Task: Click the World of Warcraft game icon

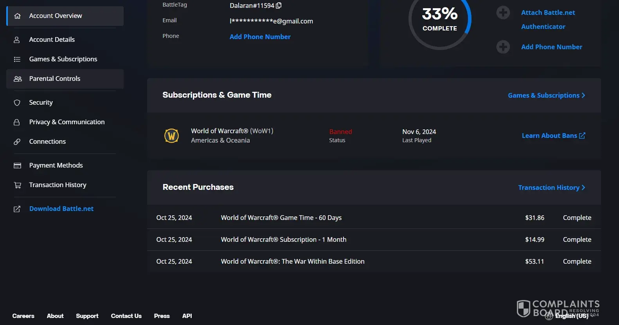Action: point(171,136)
